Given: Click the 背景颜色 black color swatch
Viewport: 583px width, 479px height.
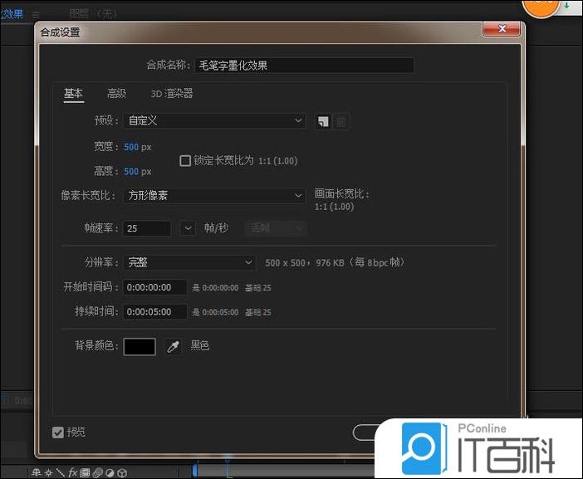Looking at the screenshot, I should pos(140,347).
